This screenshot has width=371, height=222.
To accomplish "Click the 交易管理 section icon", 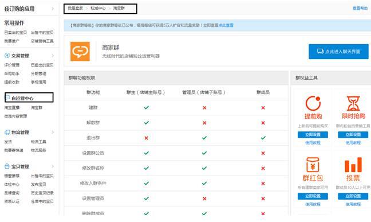I will (x=7, y=56).
